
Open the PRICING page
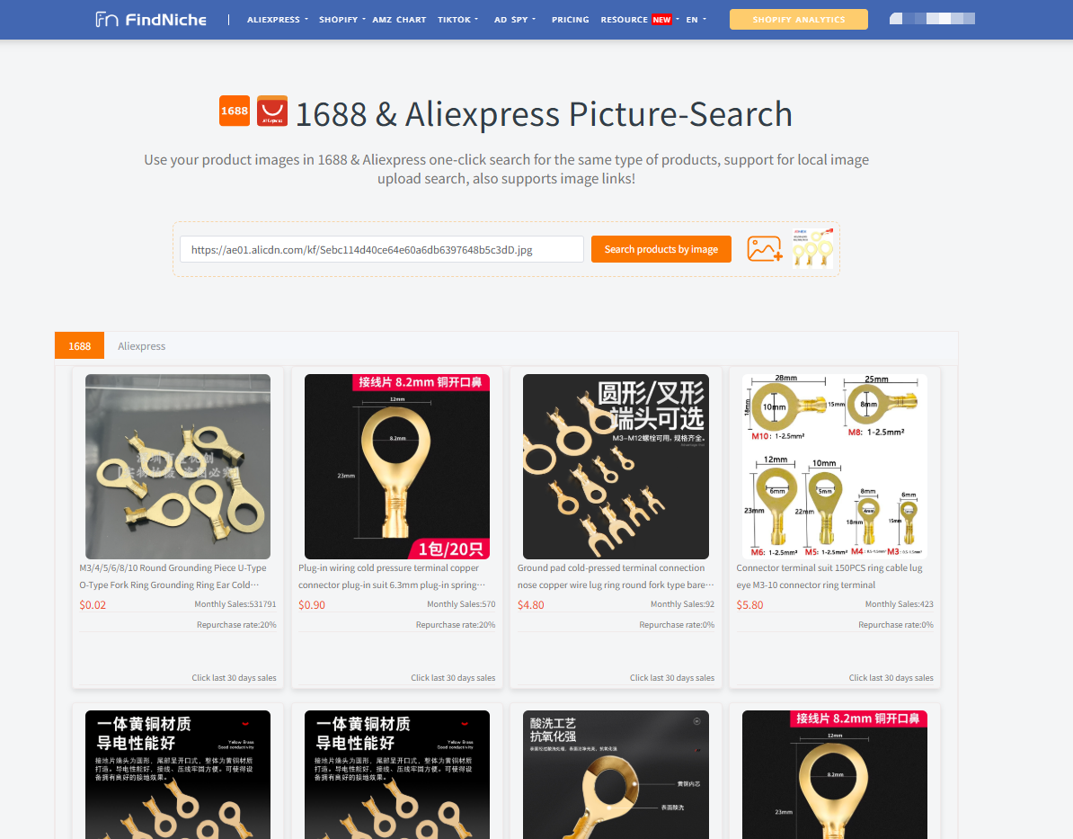pos(570,19)
